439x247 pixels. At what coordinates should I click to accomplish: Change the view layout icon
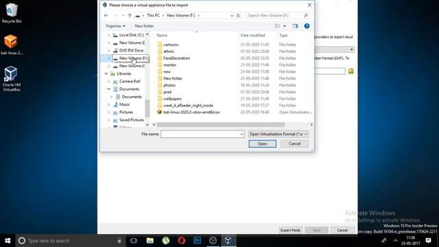(x=277, y=26)
